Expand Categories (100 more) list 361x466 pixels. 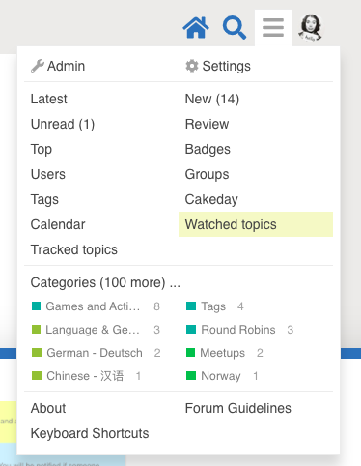click(x=105, y=282)
